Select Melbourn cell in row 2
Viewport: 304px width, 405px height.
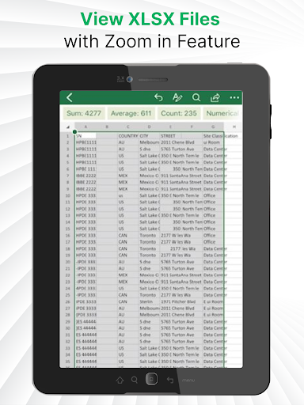click(150, 142)
